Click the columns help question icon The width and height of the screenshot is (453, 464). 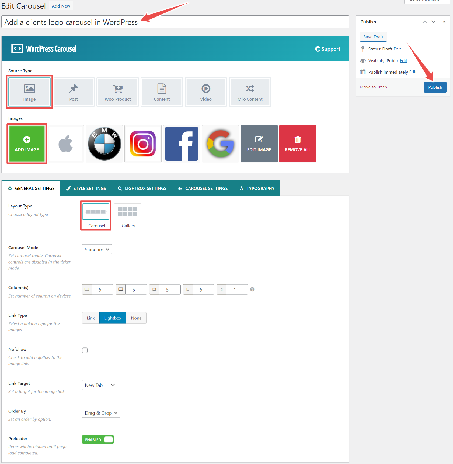[252, 289]
